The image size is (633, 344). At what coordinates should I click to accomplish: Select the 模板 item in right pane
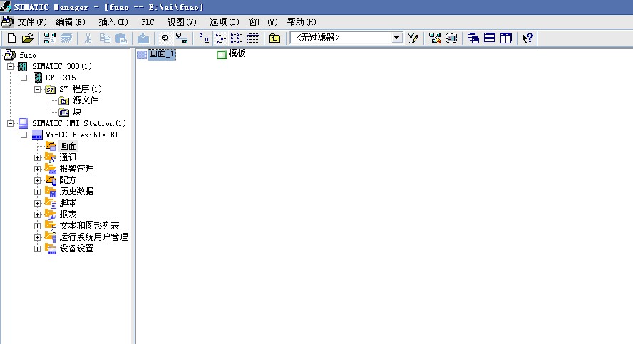(x=236, y=54)
